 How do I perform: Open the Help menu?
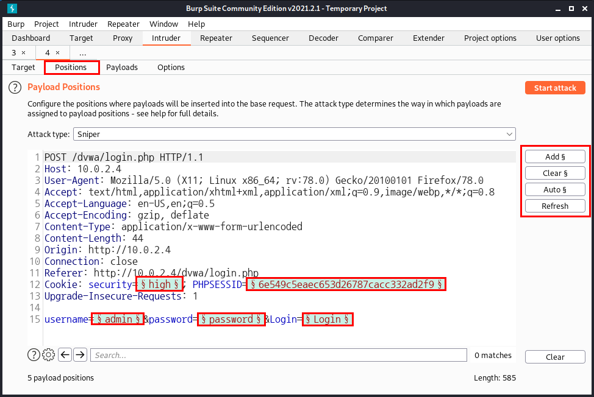pos(196,24)
